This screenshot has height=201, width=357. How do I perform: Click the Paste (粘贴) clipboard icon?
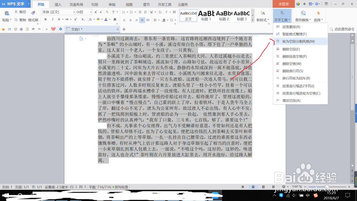pyautogui.click(x=7, y=14)
